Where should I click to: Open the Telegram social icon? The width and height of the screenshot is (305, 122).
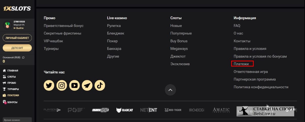(87, 85)
